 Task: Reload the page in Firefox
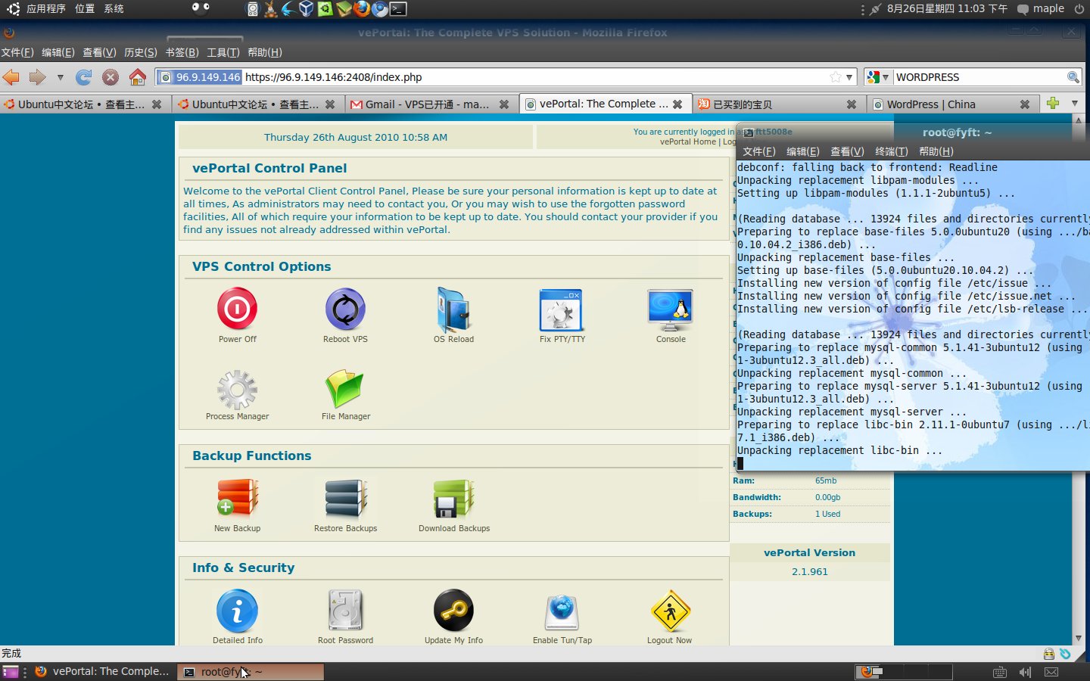[84, 77]
